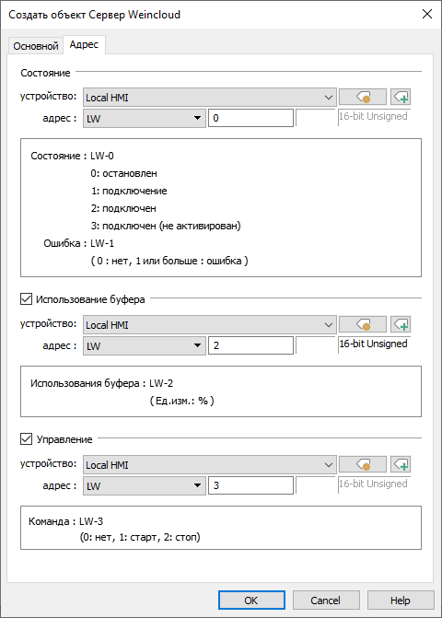Open tag library in Состояние section
Viewport: 442px width, 618px height.
[363, 97]
